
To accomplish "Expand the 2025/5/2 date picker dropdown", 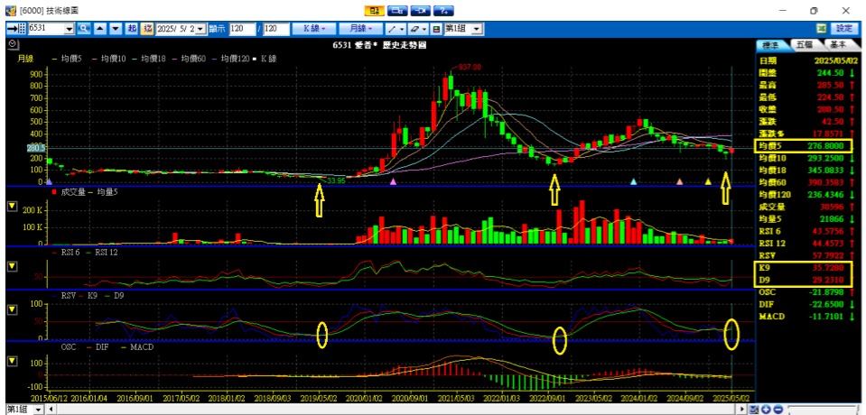I will point(200,29).
